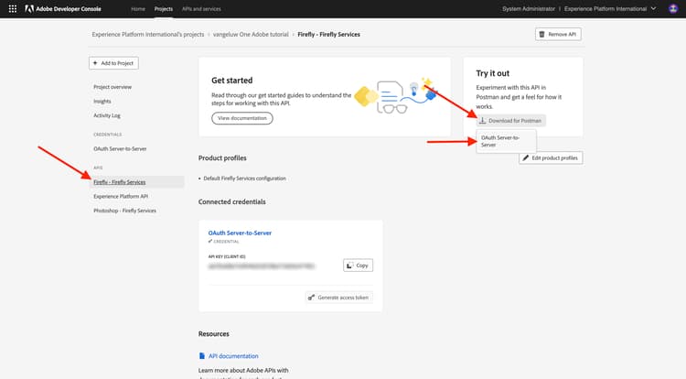Open Project overview in sidebar
Screen dimensions: 686x379
(x=113, y=87)
